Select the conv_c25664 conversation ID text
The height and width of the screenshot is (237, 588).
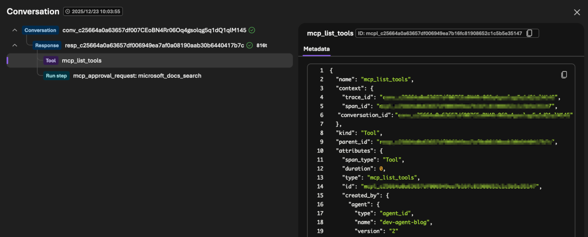click(154, 30)
